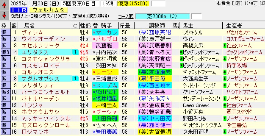Click the green star beside ビッグレッドファーム owner in row 6
Viewport: 265px width, 136px height.
(x=182, y=66)
